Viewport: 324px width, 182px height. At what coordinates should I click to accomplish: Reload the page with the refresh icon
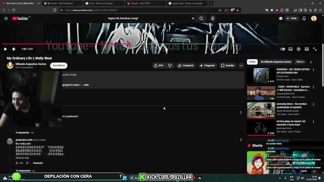pos(14,10)
